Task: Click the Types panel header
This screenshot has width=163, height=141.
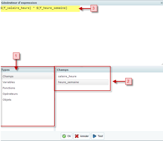Action: [x=5, y=70]
